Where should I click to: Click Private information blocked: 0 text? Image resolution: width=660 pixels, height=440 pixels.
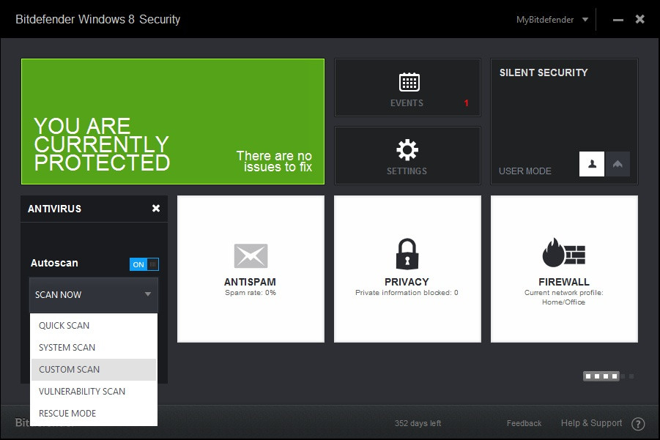[x=407, y=293]
